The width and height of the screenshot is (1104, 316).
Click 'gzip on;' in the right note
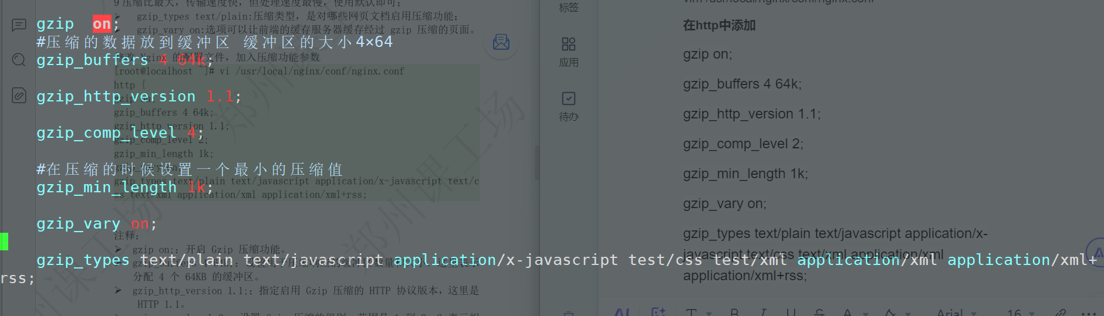point(707,55)
